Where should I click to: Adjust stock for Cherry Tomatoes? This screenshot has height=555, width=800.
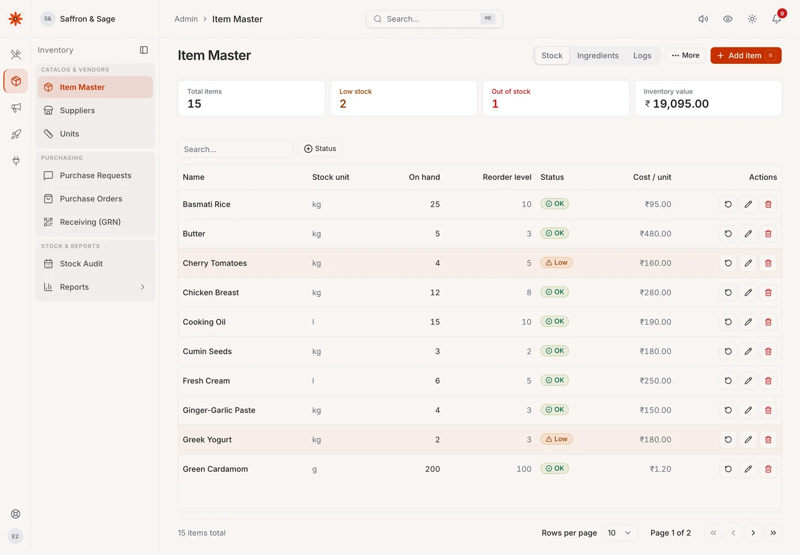click(x=728, y=263)
